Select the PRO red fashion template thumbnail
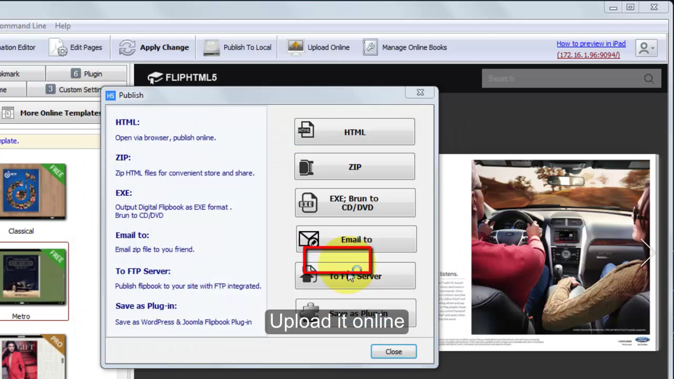Screen dimensions: 674x379 [x=33, y=357]
